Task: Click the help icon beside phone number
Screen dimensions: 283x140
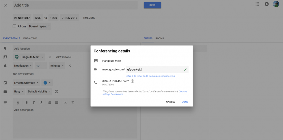Action: pyautogui.click(x=132, y=81)
